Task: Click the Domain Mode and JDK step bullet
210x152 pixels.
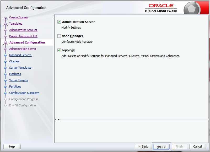Action: pos(5,36)
